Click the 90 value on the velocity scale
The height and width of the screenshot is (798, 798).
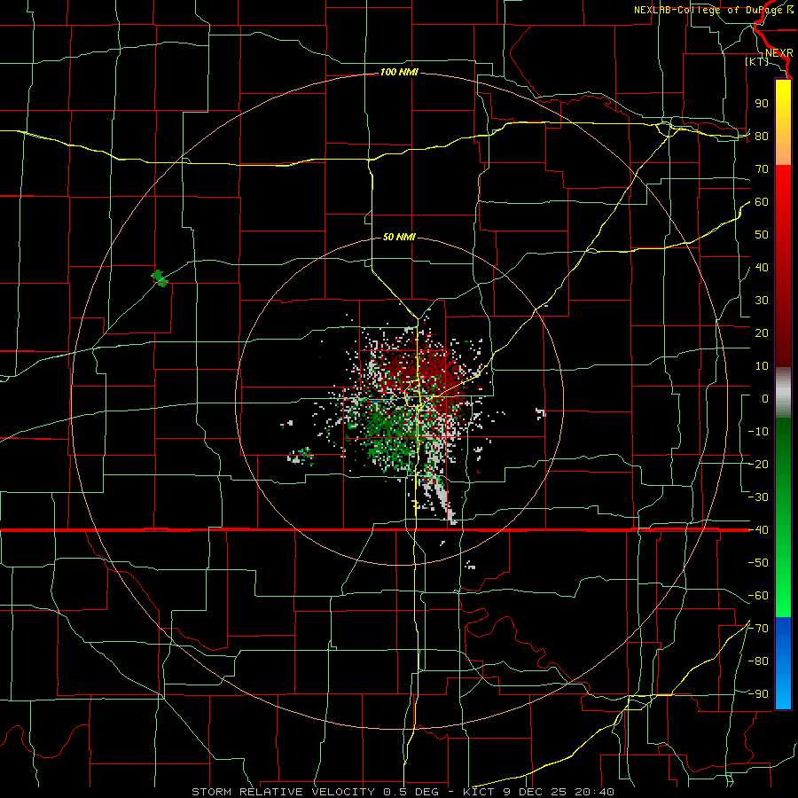762,104
